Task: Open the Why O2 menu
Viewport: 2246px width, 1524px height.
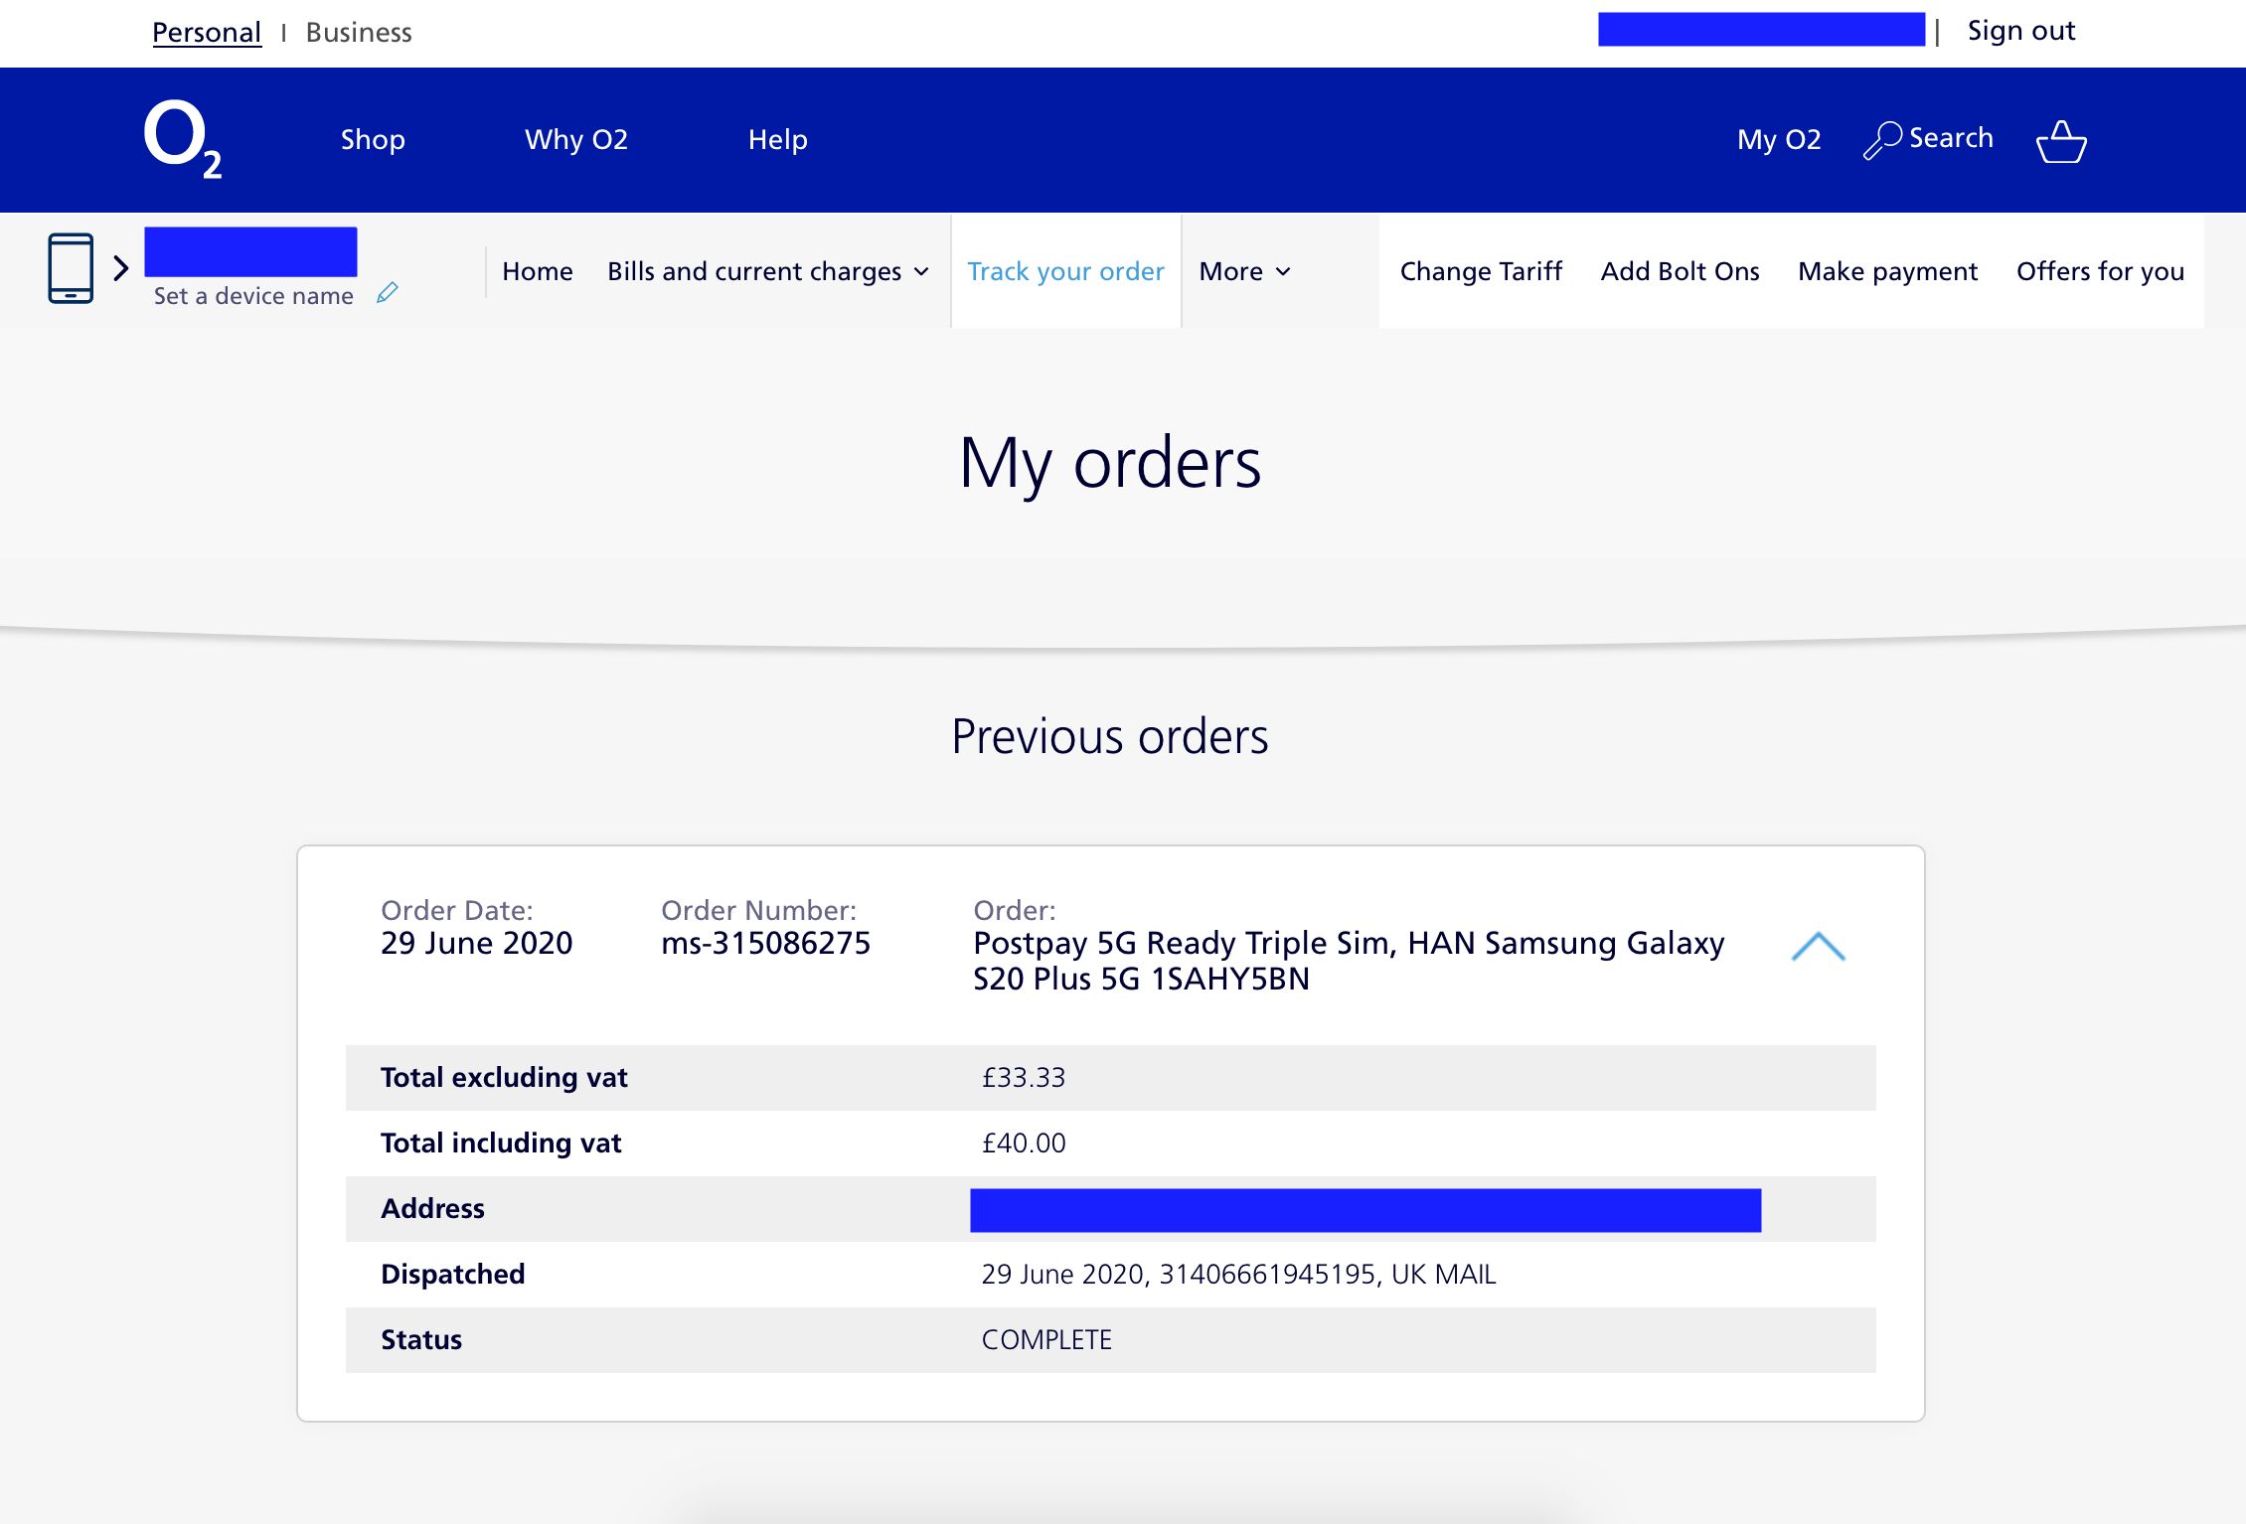Action: (x=576, y=139)
